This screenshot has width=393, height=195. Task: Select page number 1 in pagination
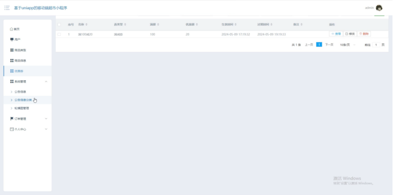[x=319, y=44]
